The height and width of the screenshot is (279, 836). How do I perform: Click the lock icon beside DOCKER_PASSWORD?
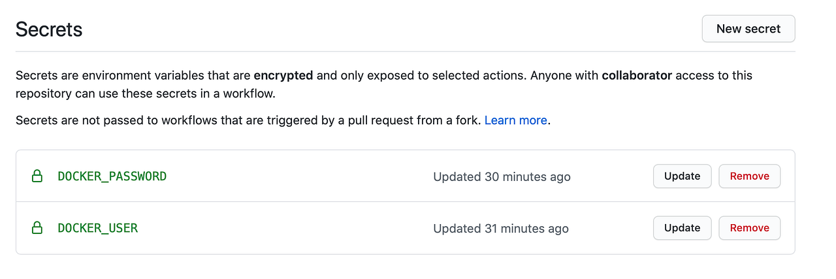click(x=37, y=176)
